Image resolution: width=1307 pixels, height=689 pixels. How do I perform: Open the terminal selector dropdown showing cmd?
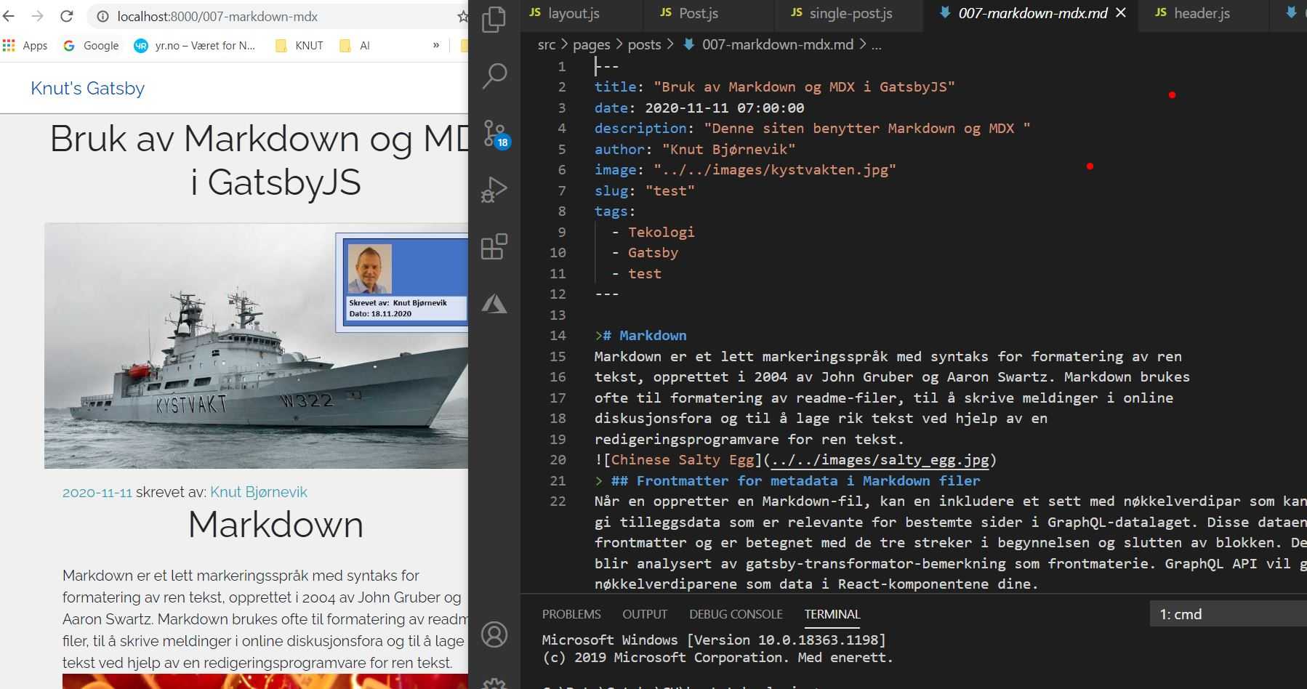[1228, 614]
